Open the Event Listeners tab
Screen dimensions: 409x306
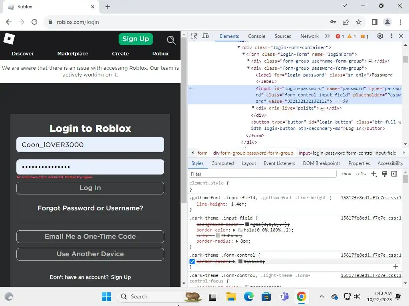click(279, 163)
